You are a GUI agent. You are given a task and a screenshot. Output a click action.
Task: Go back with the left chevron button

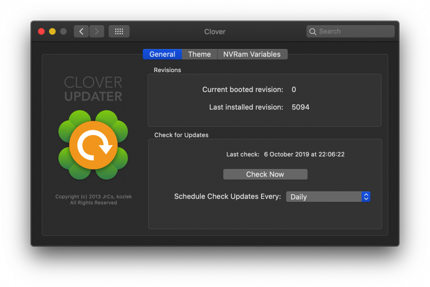tap(81, 31)
